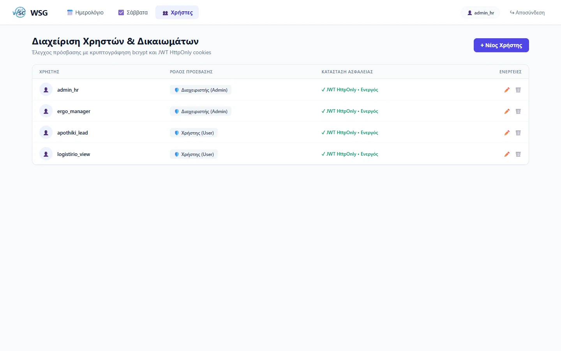Select the admin_hr username in the table
Screen dimensions: 561x351
(68, 90)
